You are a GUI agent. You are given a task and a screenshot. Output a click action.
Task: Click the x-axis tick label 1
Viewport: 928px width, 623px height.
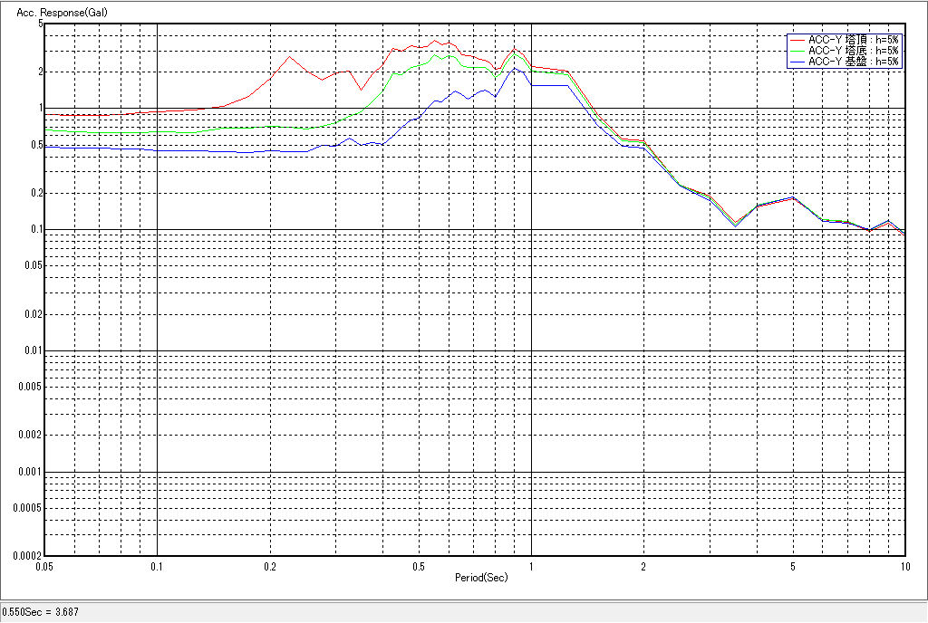(x=530, y=566)
